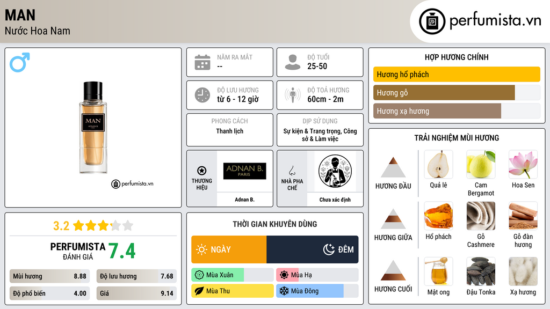
Task: Click the Thanh lịch style value
Action: pos(230,131)
